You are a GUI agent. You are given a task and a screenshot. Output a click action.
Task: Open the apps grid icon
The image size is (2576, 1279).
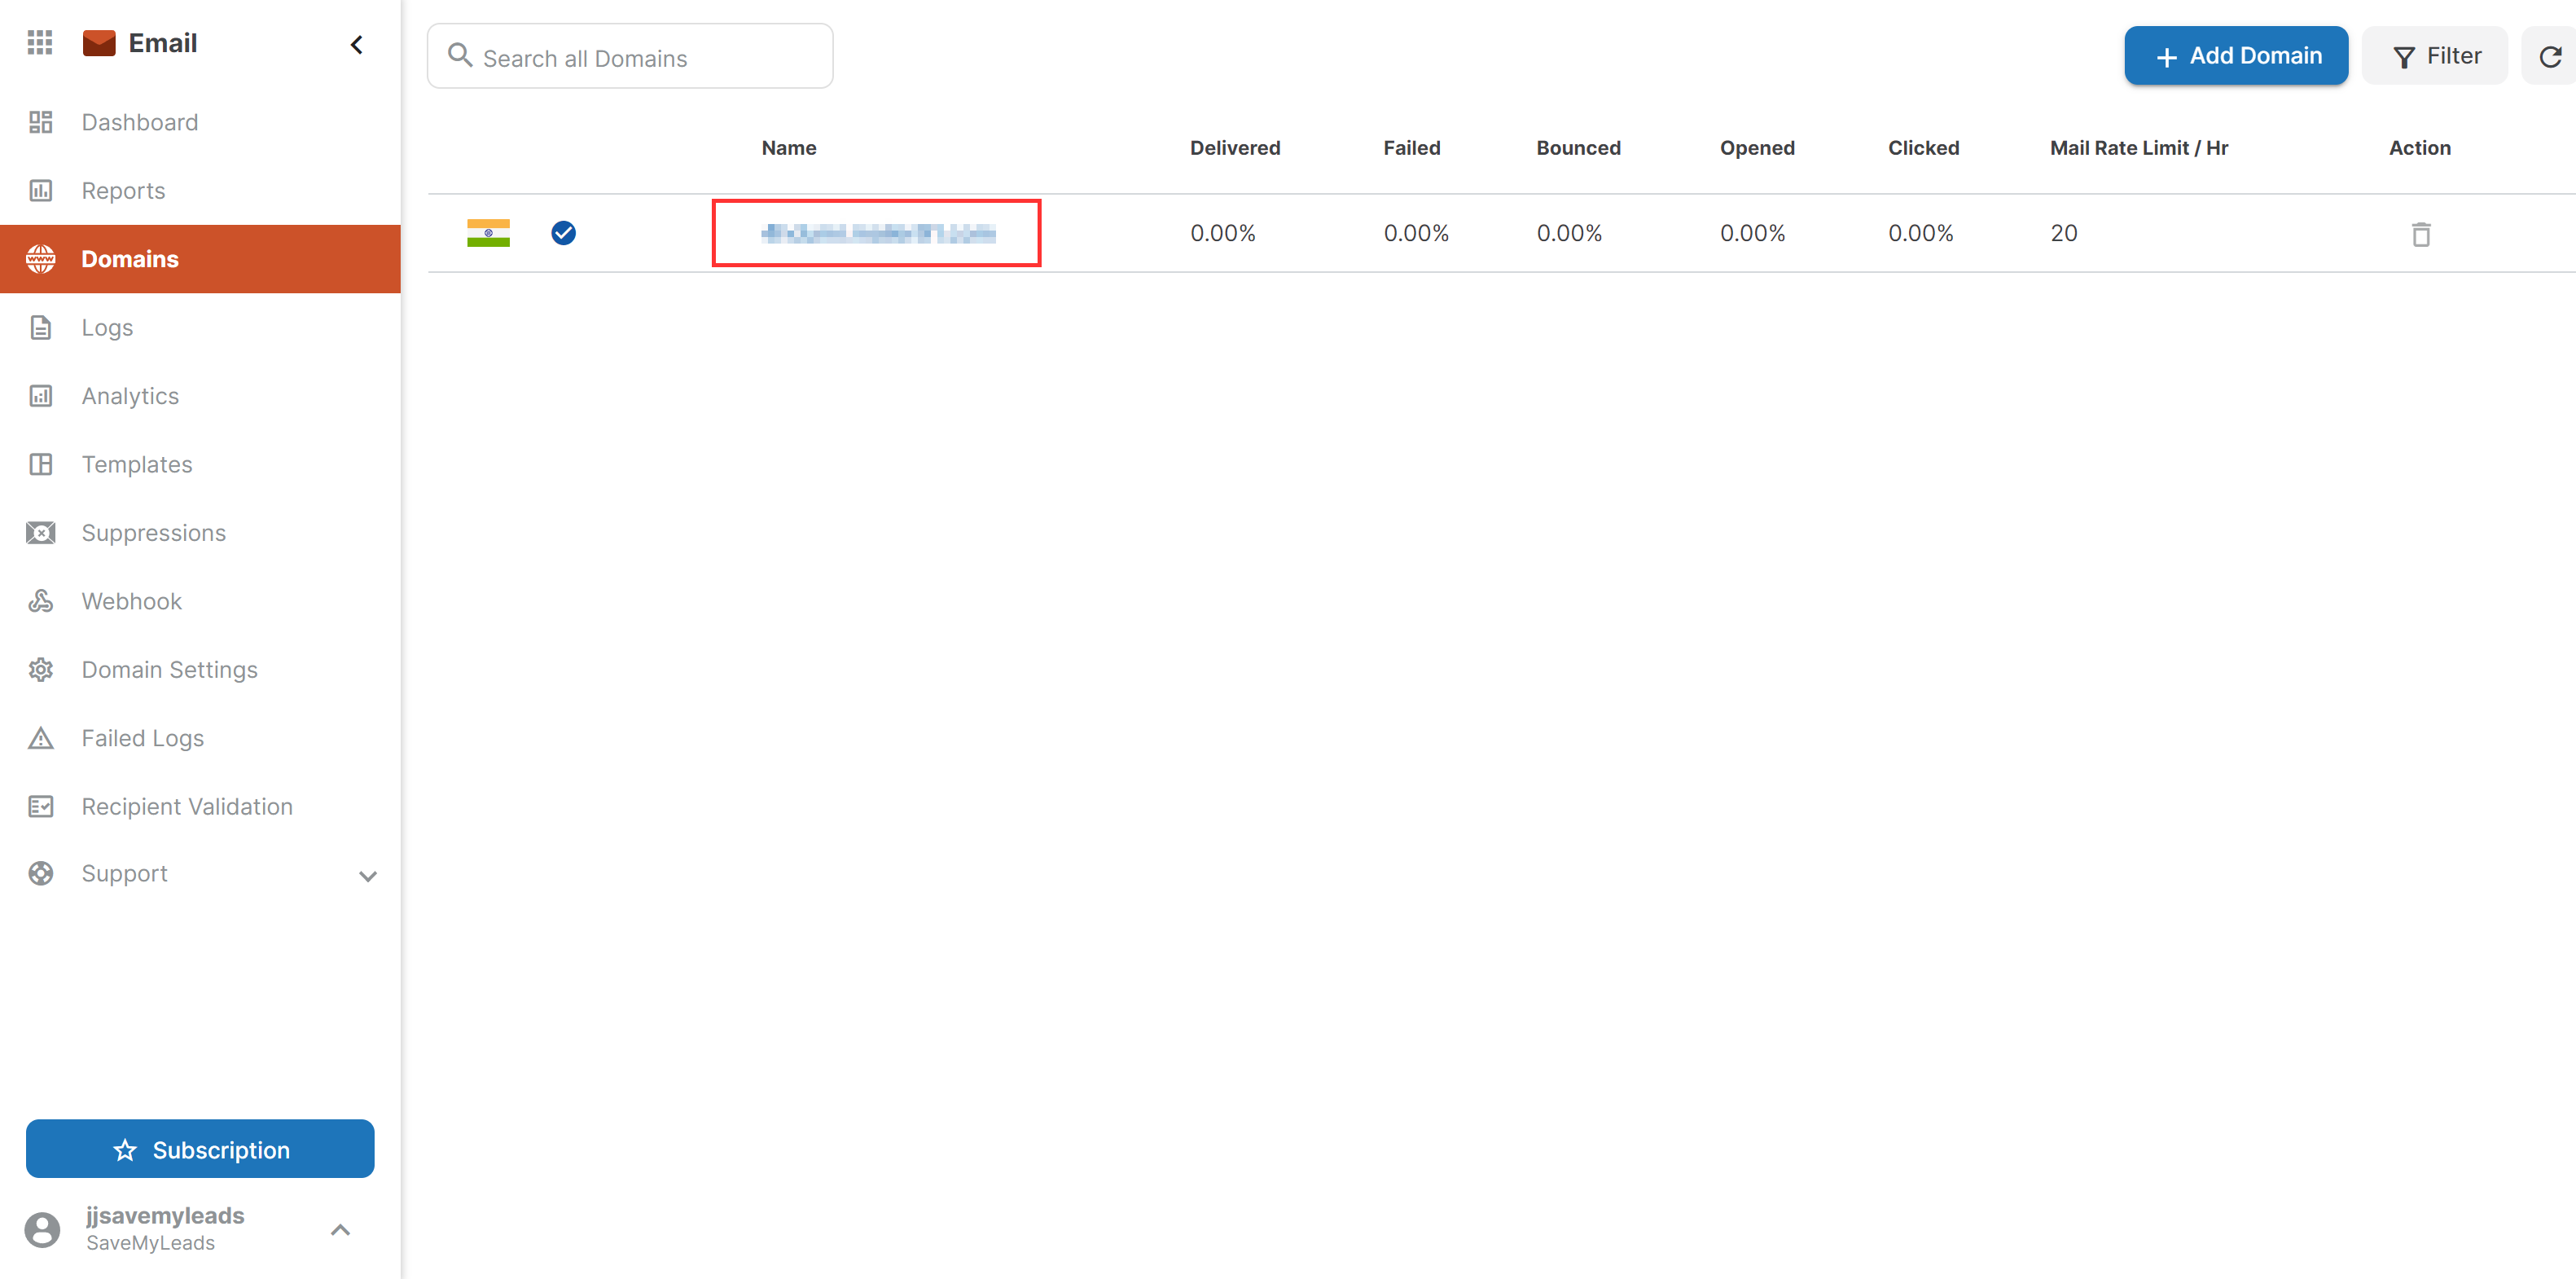pyautogui.click(x=40, y=43)
